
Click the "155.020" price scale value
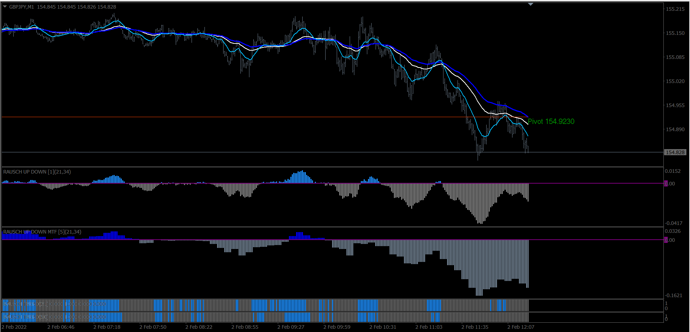(x=675, y=81)
